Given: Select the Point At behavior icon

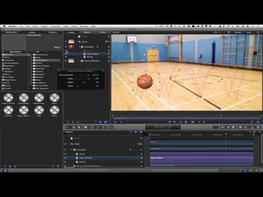Looking at the screenshot, I should (8, 110).
